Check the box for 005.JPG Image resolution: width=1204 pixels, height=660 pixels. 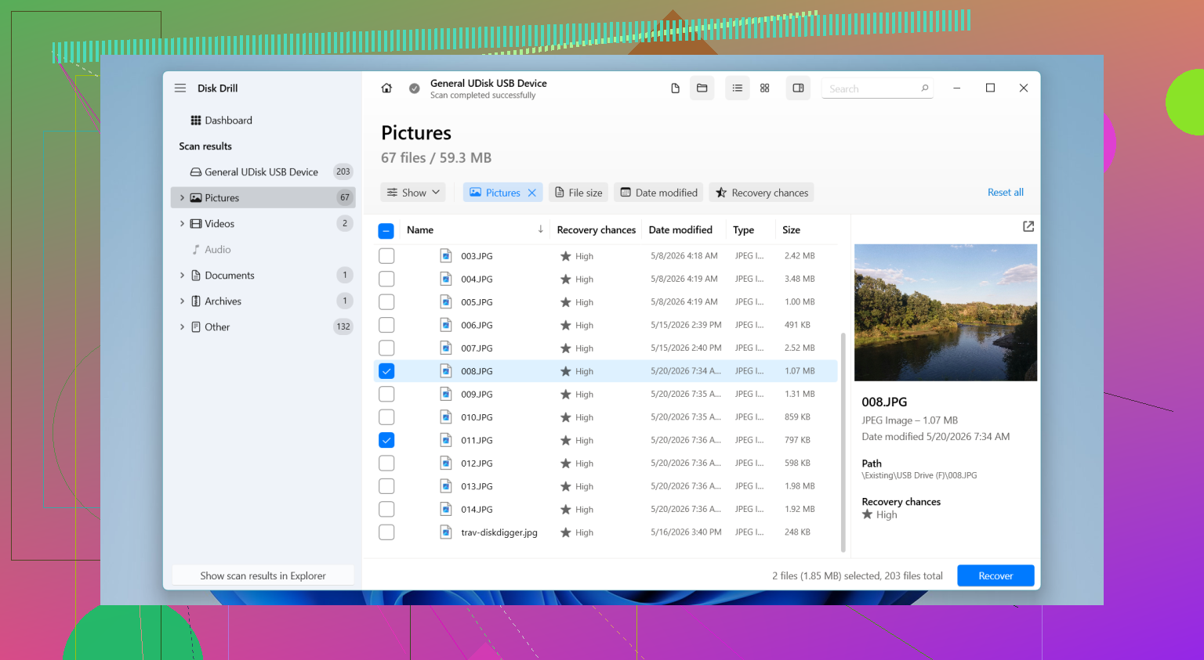(386, 302)
